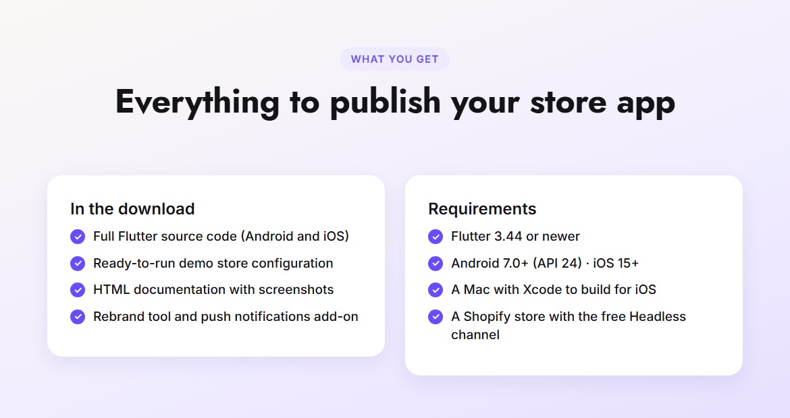Click checkmark icon beside Android 7.0+ requirement
This screenshot has height=418, width=790.
(x=436, y=264)
